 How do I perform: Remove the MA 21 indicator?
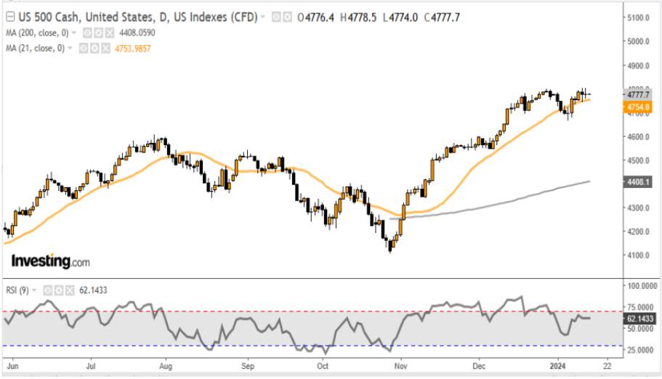[105, 48]
